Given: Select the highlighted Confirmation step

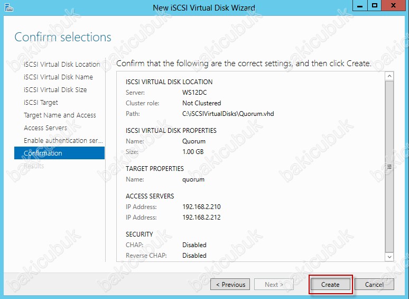Looking at the screenshot, I should point(60,153).
